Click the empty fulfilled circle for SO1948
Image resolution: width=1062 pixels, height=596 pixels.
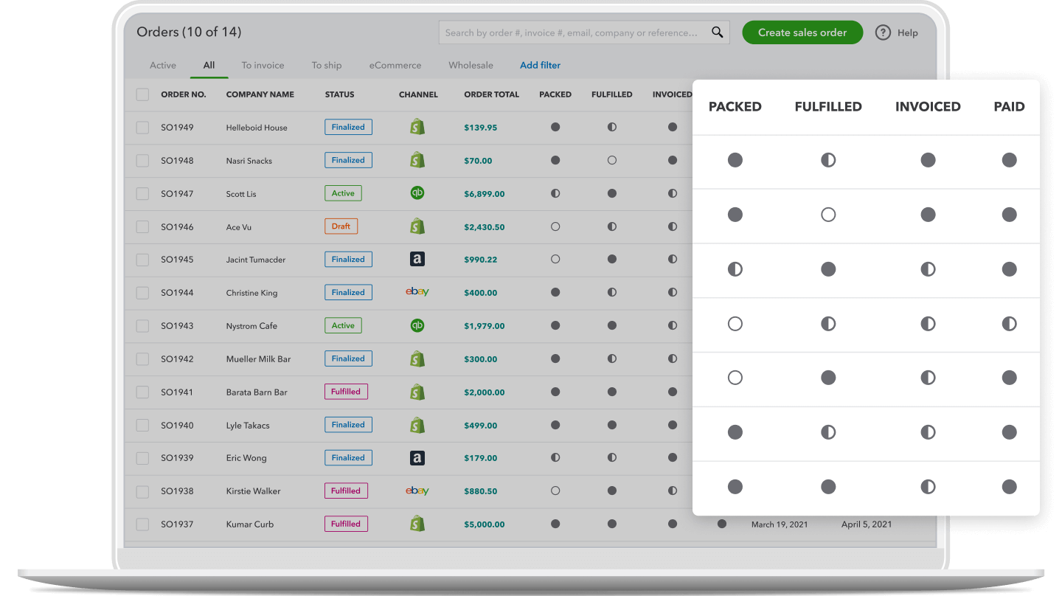(x=612, y=160)
